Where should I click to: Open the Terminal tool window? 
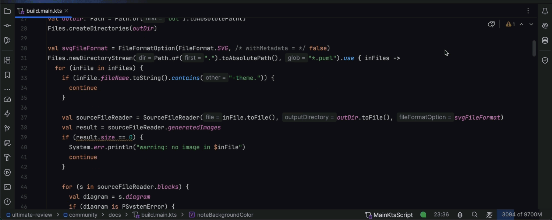(x=7, y=187)
